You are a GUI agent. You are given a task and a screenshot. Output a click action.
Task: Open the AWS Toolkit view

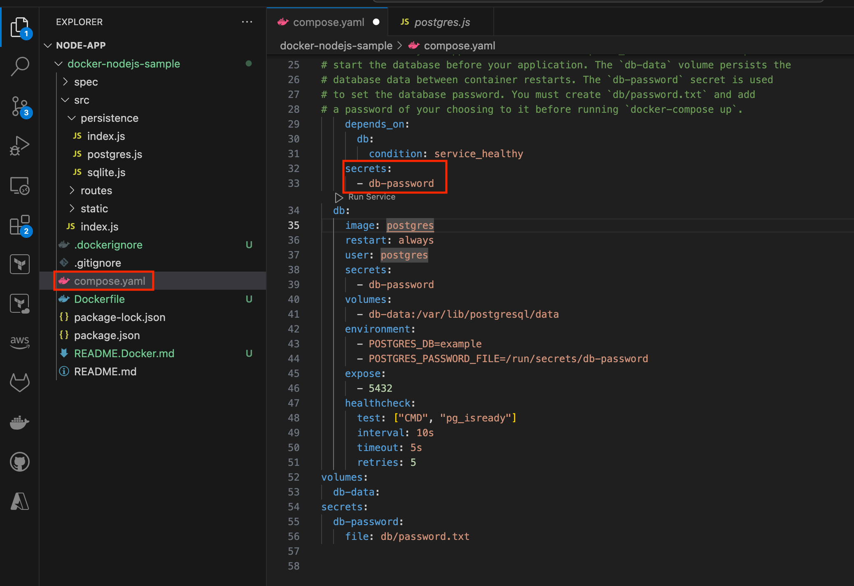coord(20,342)
